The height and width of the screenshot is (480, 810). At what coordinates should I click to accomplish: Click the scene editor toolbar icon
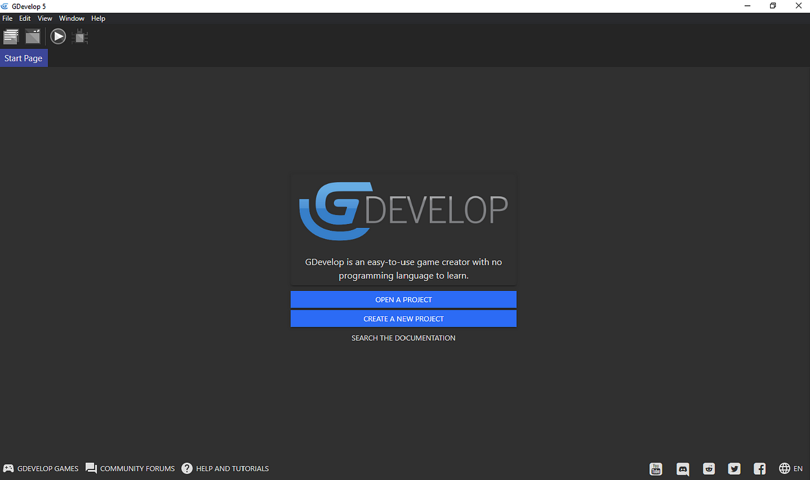click(x=33, y=36)
